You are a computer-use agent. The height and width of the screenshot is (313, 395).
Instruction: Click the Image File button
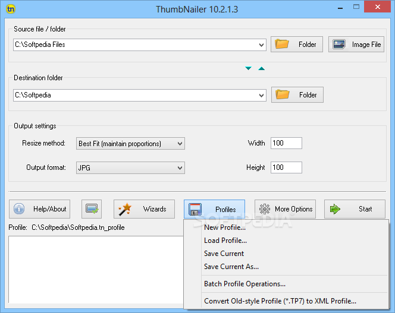tap(356, 45)
